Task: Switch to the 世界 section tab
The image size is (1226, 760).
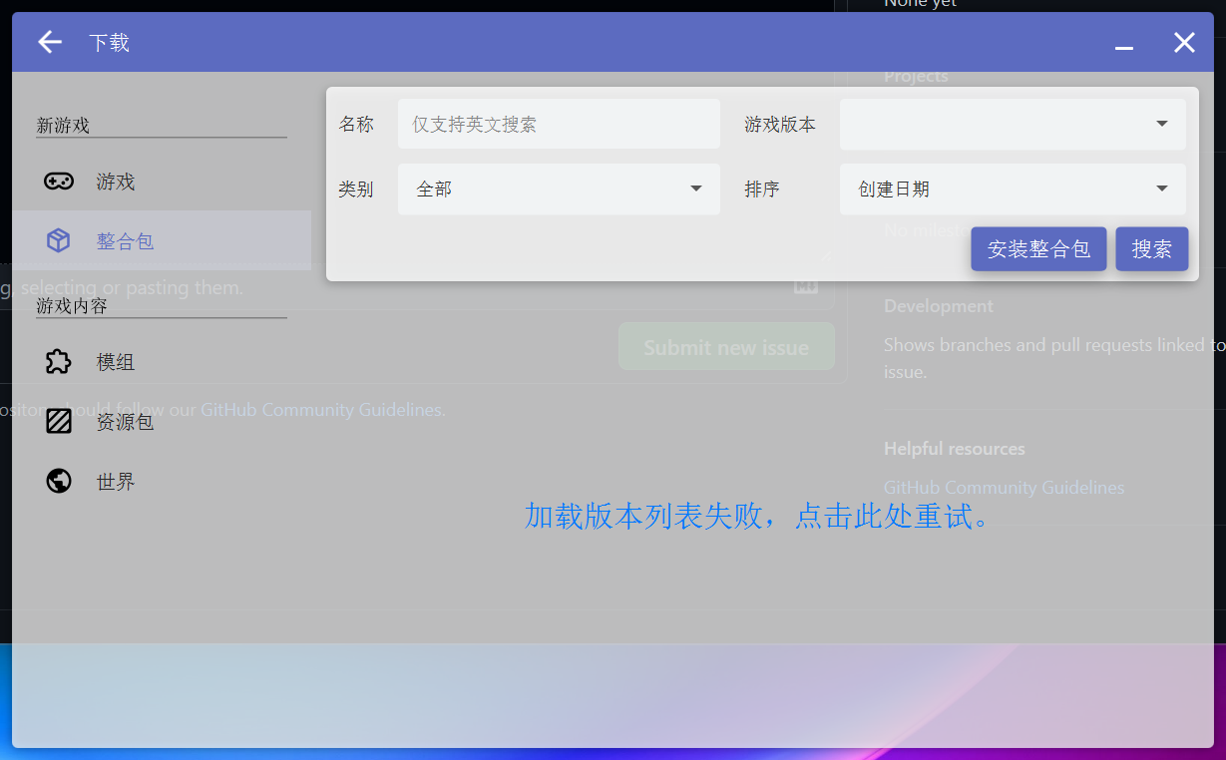Action: point(116,480)
